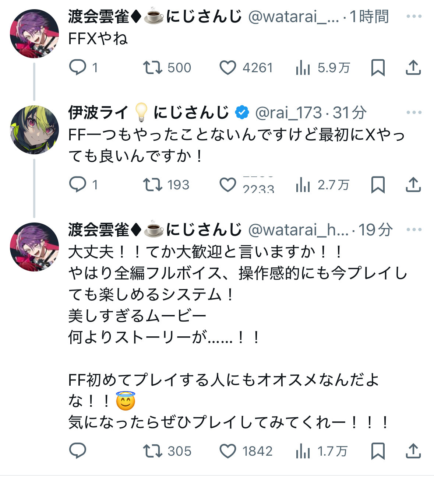This screenshot has height=480, width=434.
Task: Open more options on the last tweet
Action: (x=414, y=230)
